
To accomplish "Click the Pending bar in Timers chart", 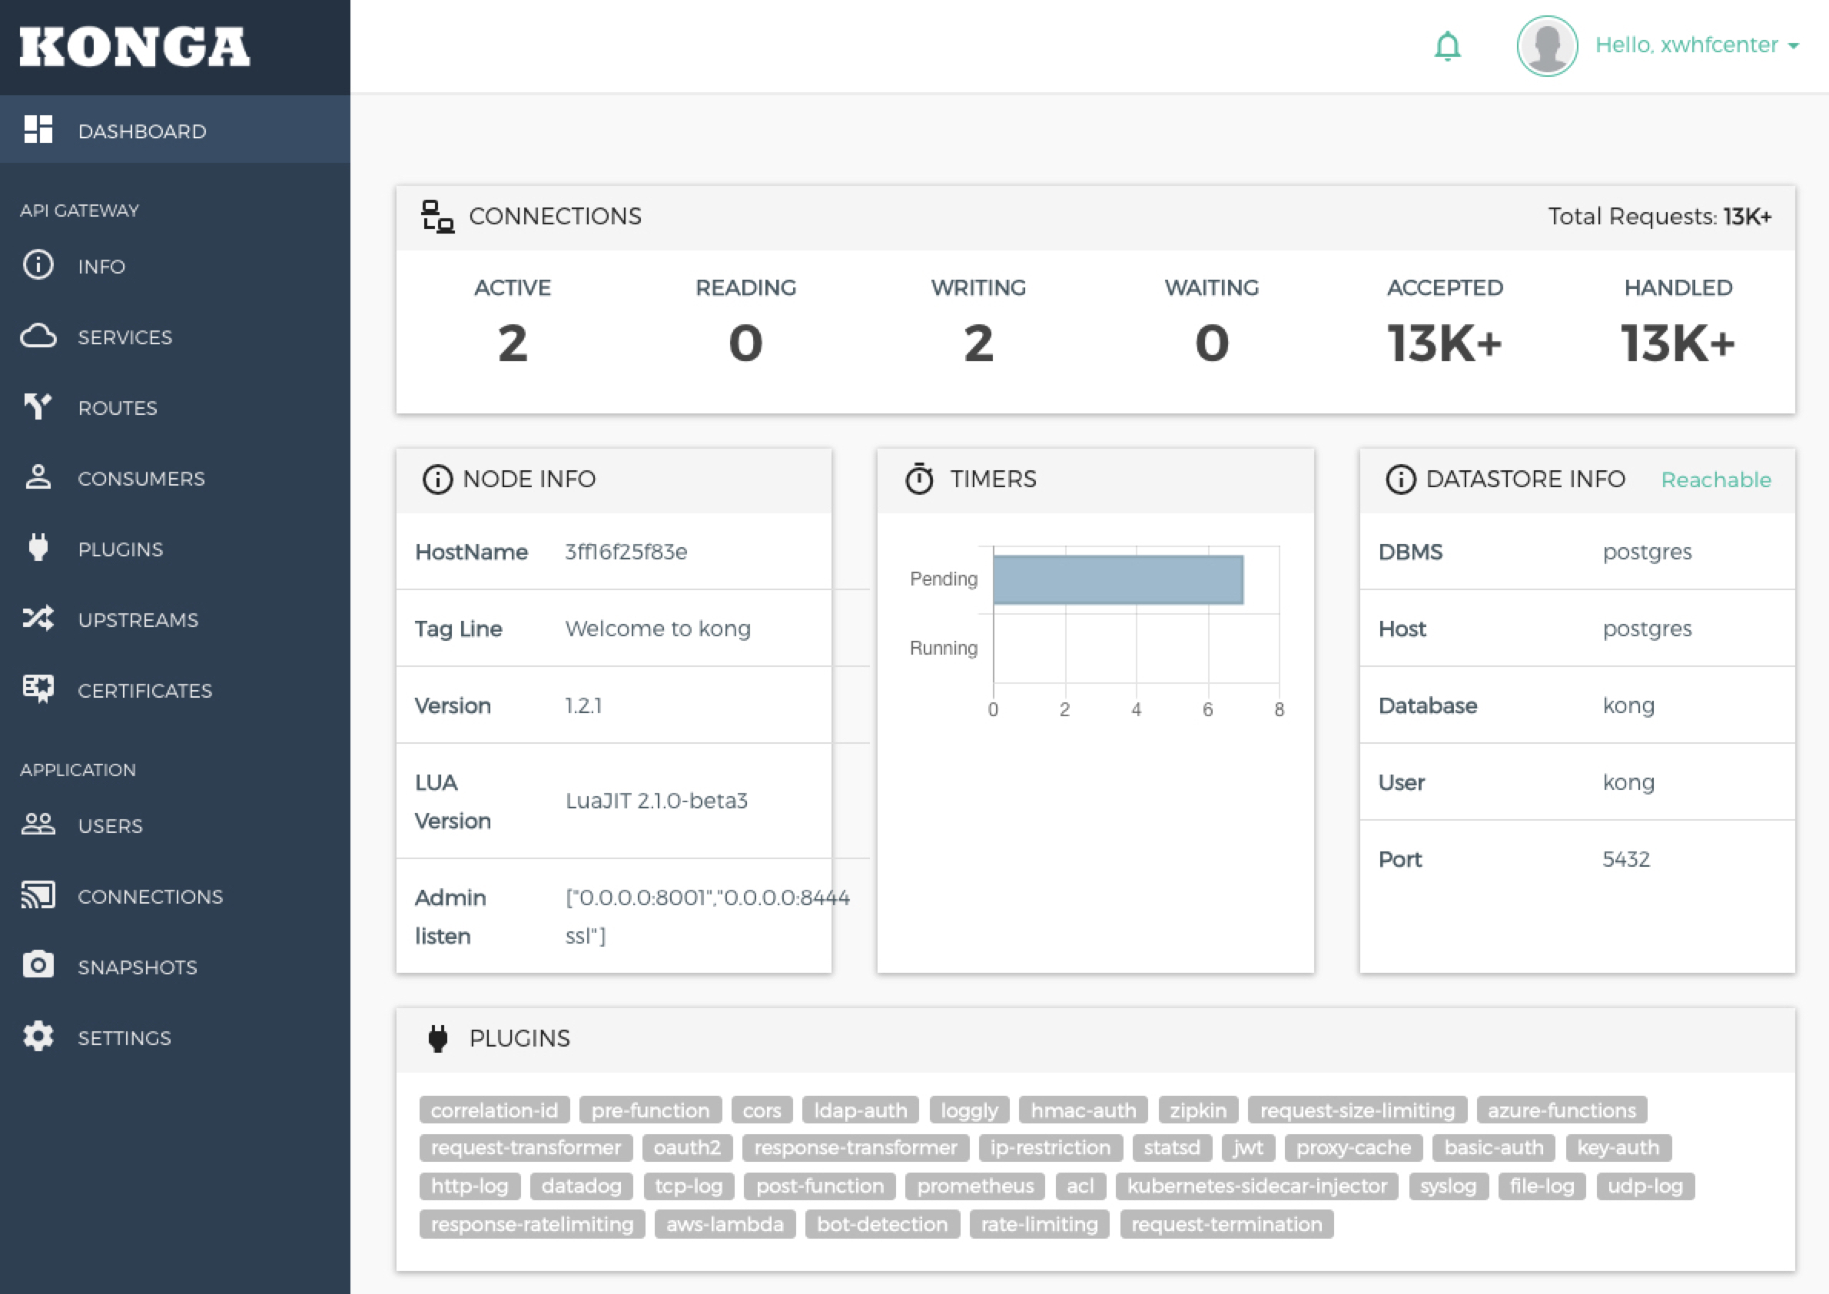I will (x=1117, y=579).
